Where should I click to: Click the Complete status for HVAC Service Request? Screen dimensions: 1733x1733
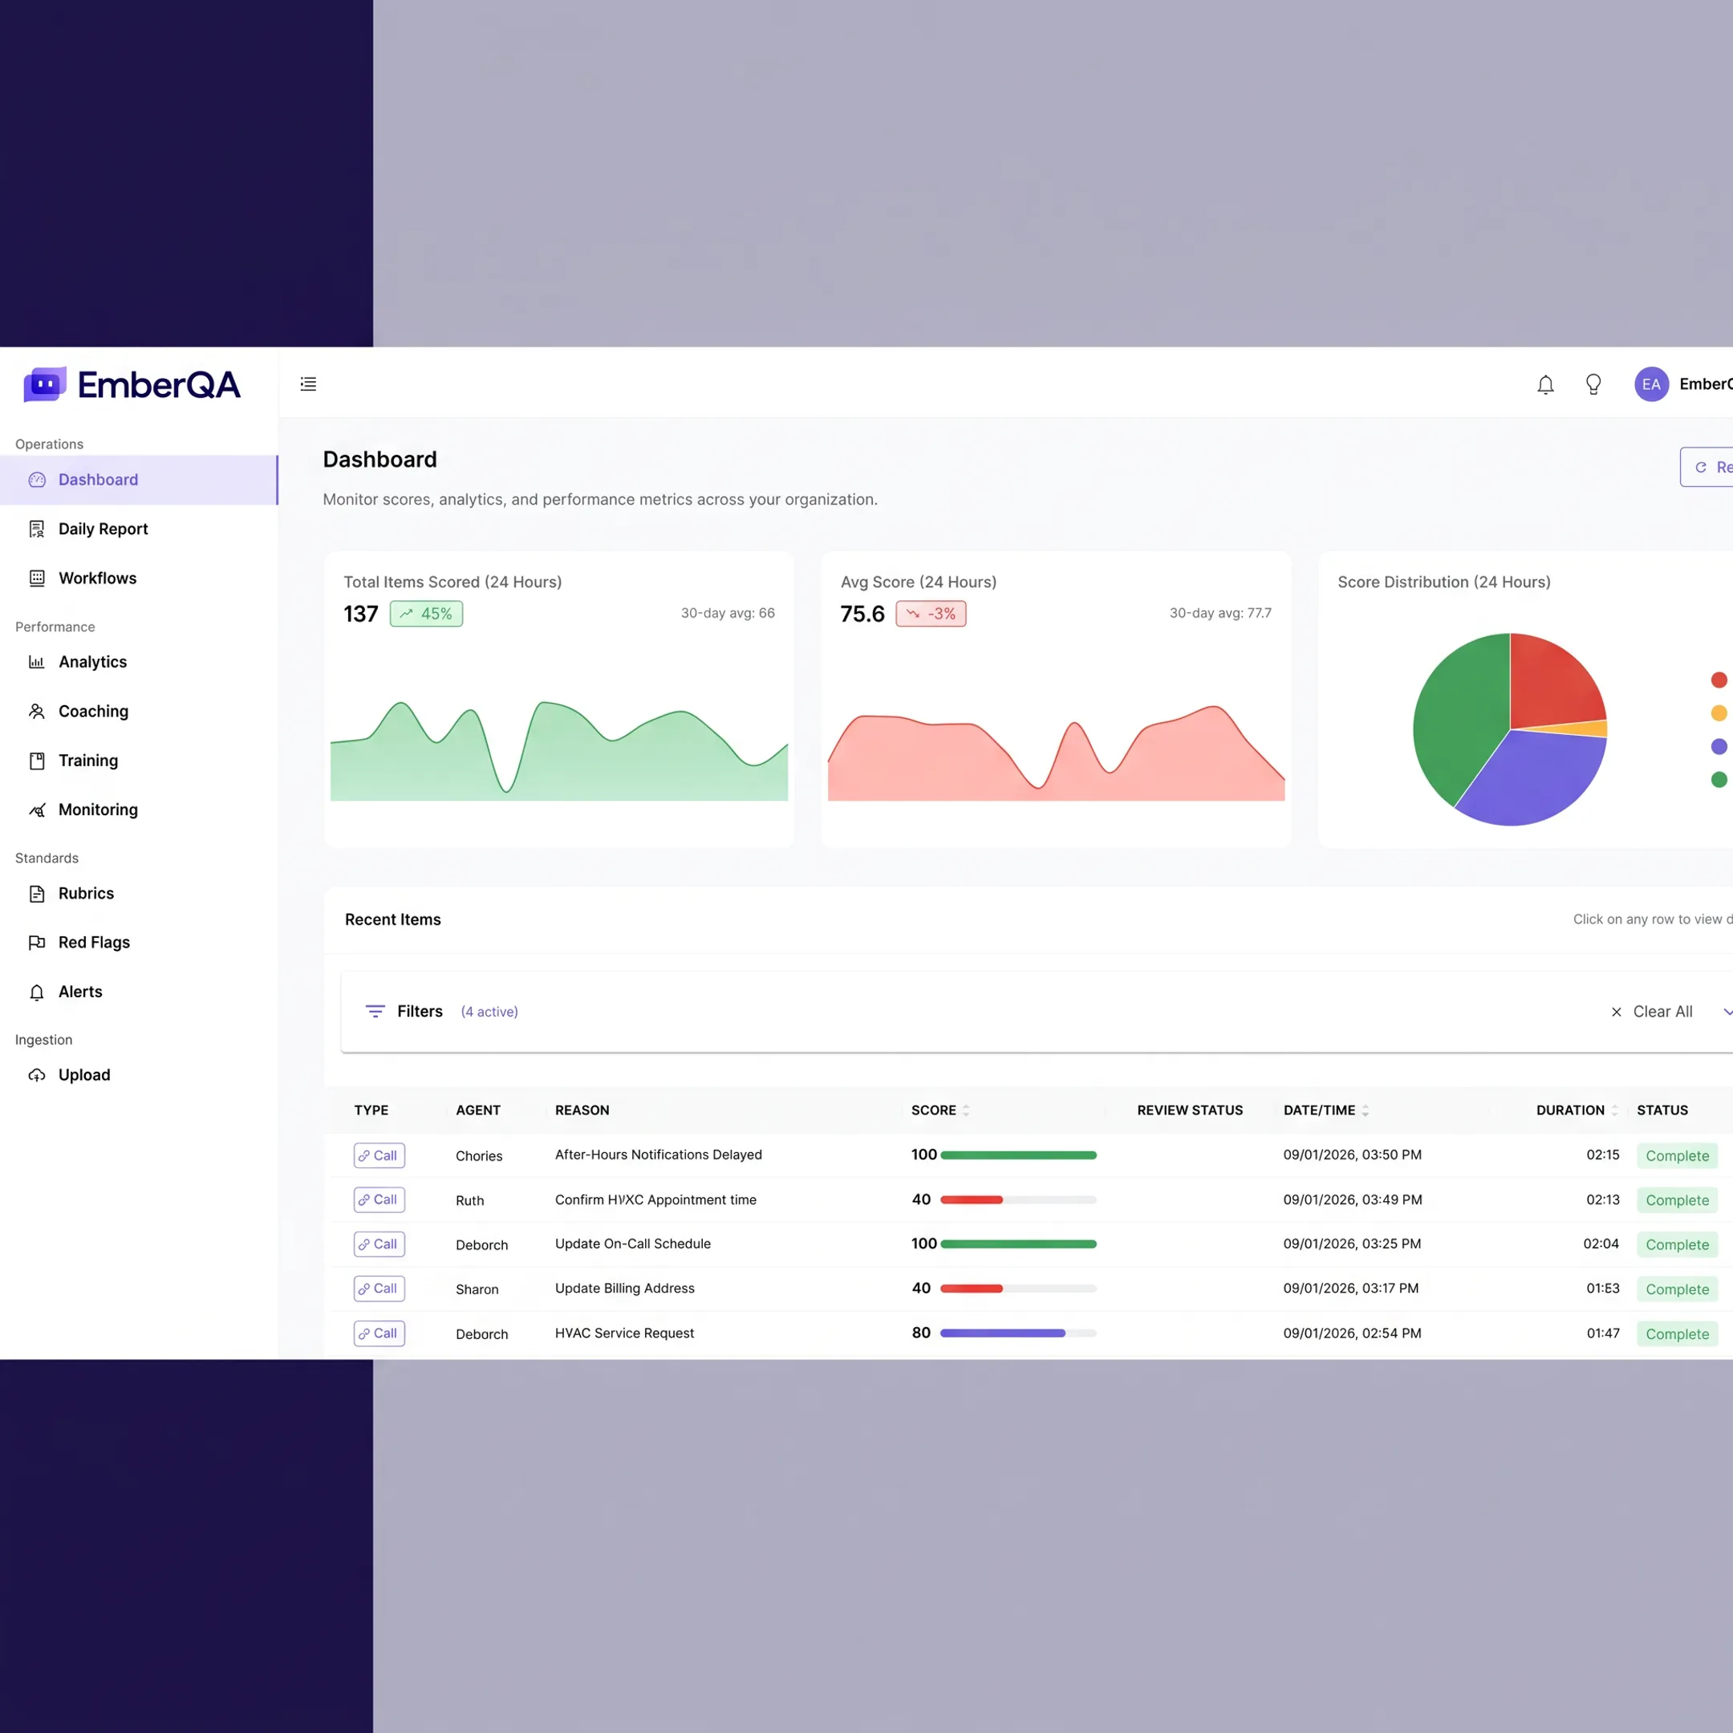[1678, 1333]
